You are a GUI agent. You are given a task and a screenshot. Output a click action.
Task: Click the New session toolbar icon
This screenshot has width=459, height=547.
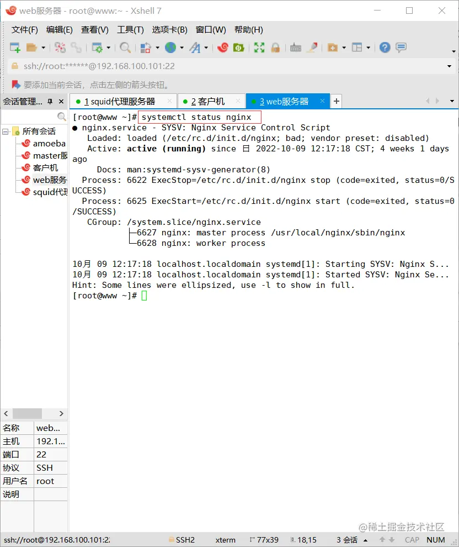pos(15,48)
